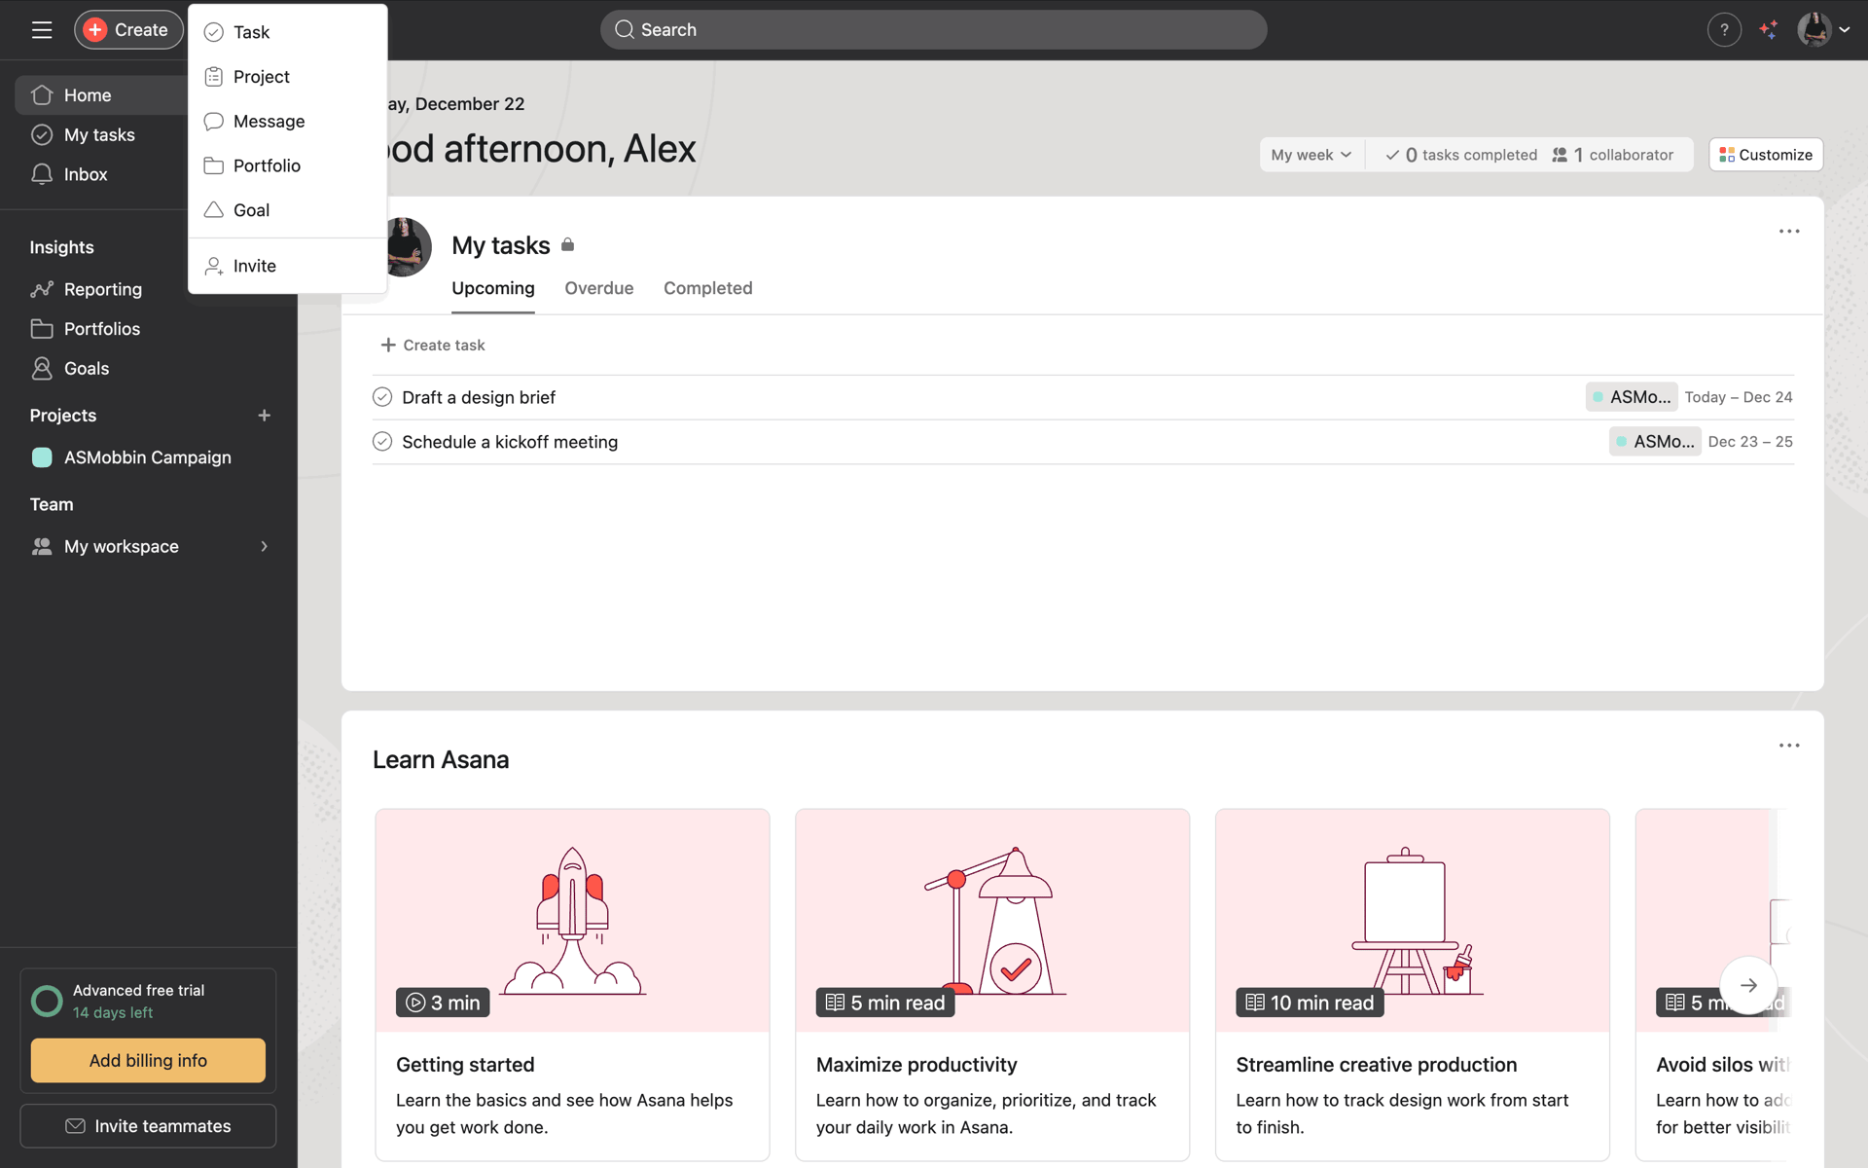
Task: Open the Streamline creative production card thumbnail
Action: tap(1413, 921)
